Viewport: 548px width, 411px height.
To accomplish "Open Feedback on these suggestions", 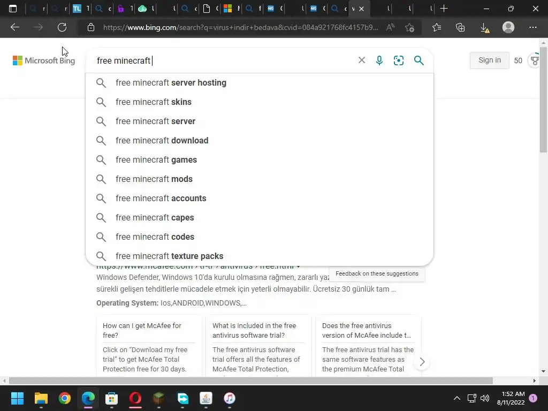I will click(377, 273).
